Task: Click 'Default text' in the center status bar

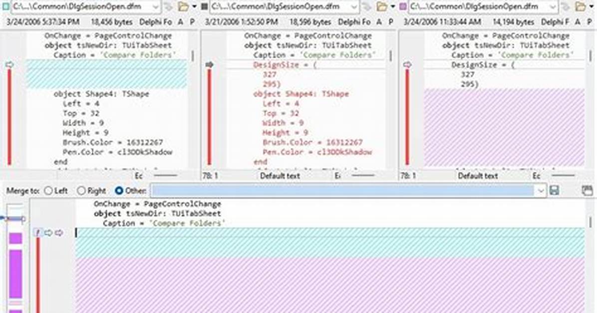Action: pos(280,176)
